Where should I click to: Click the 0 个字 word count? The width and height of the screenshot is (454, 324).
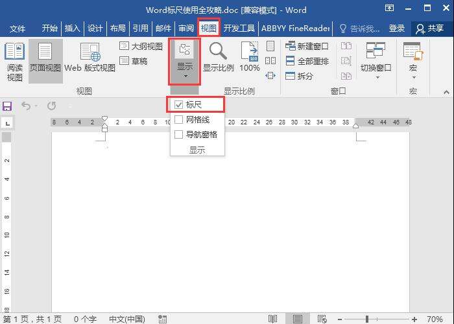click(85, 319)
